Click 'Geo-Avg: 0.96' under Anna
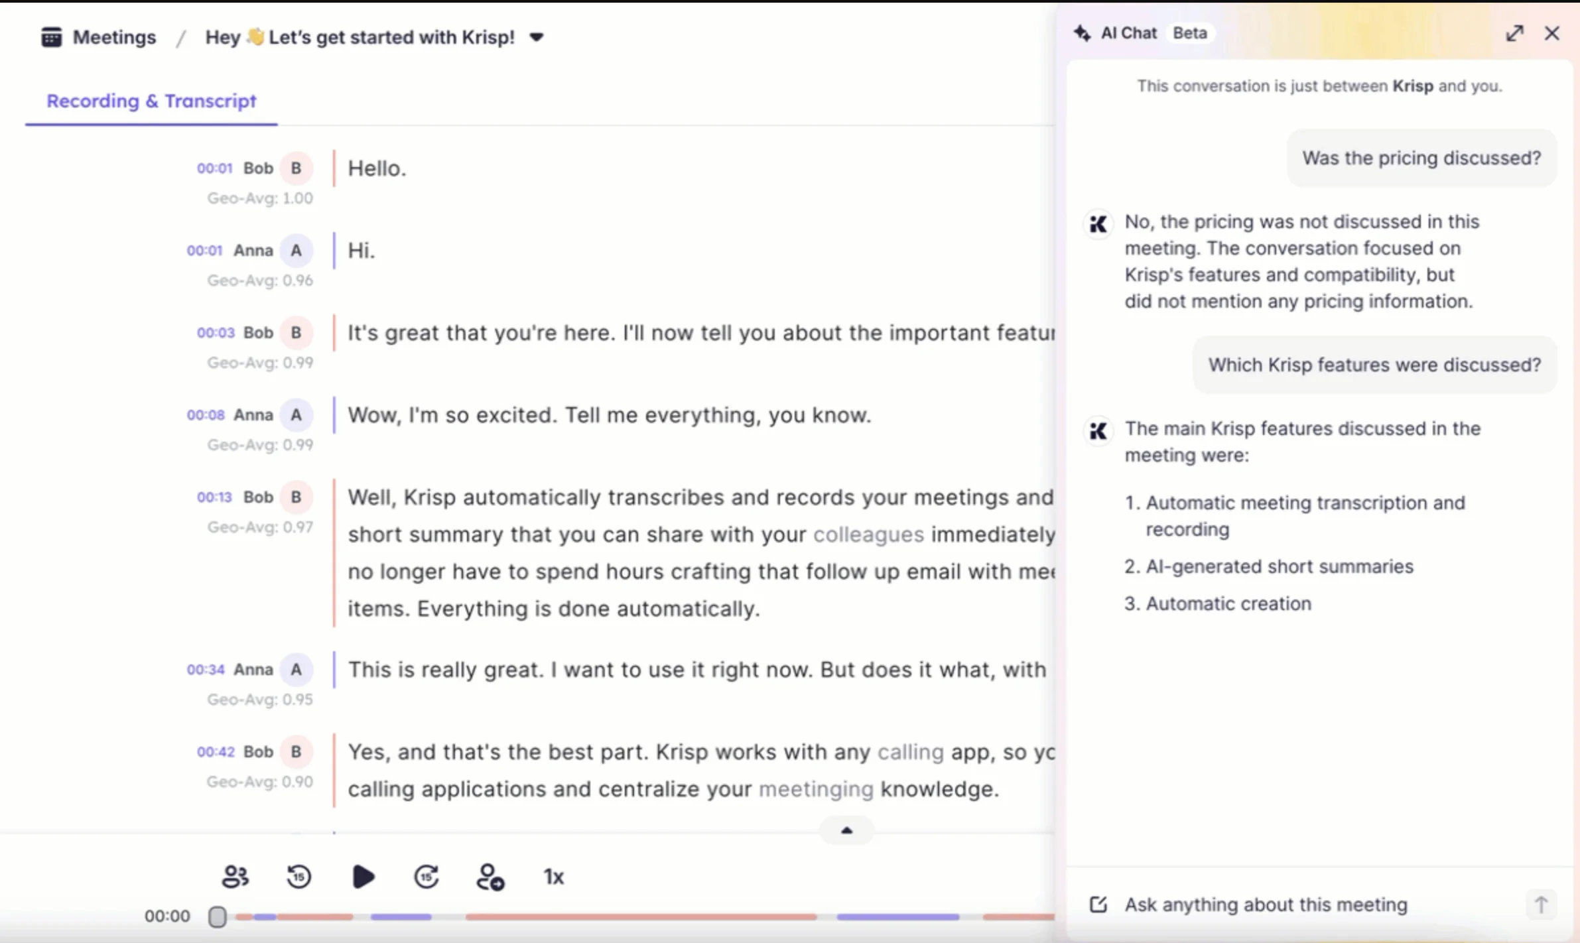Viewport: 1580px width, 943px height. pos(260,281)
